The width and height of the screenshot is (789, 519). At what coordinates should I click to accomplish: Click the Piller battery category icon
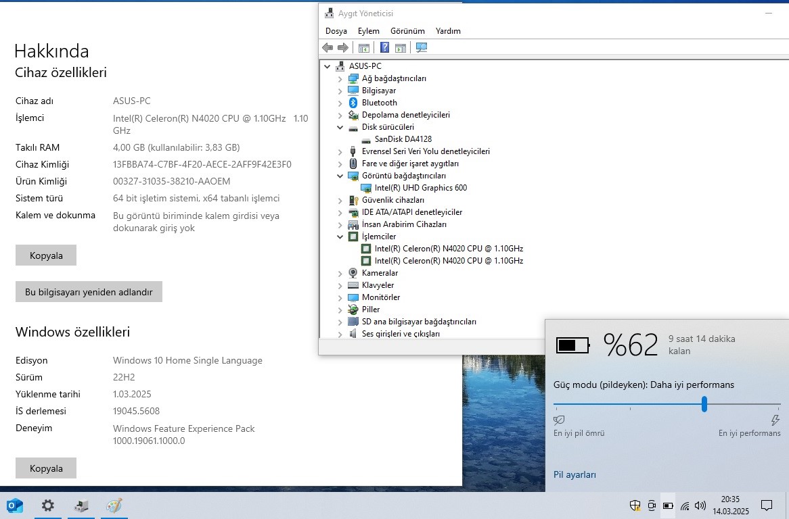(353, 310)
